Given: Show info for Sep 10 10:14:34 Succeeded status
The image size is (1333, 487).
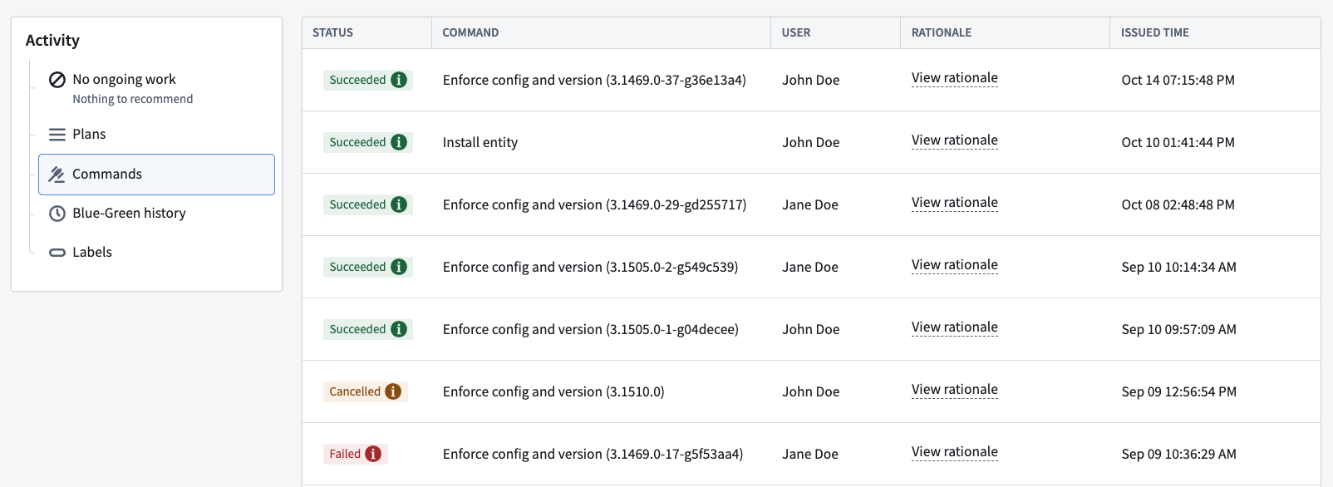Looking at the screenshot, I should (399, 267).
